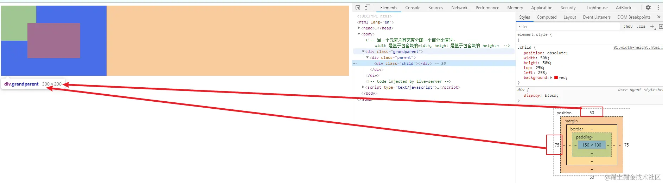
Task: Toggle the device toolbar icon
Action: [367, 7]
